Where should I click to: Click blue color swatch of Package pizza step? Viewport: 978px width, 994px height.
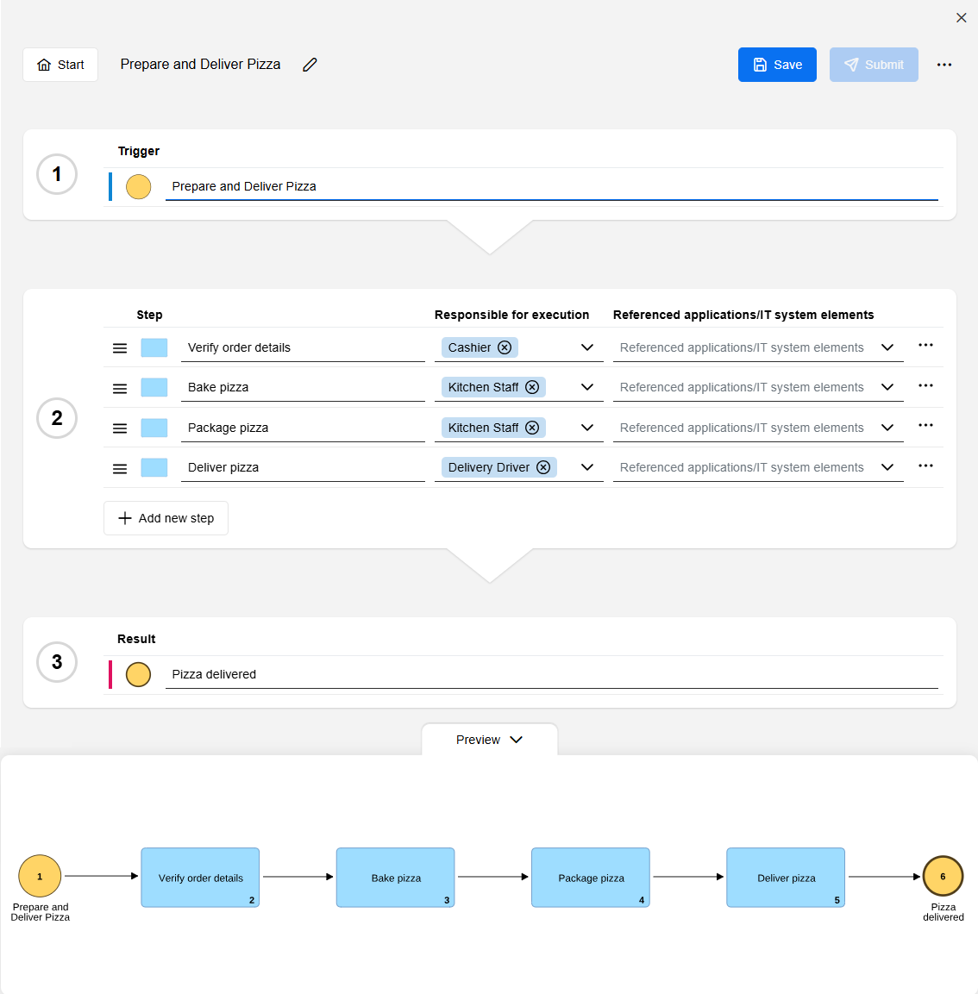coord(154,428)
